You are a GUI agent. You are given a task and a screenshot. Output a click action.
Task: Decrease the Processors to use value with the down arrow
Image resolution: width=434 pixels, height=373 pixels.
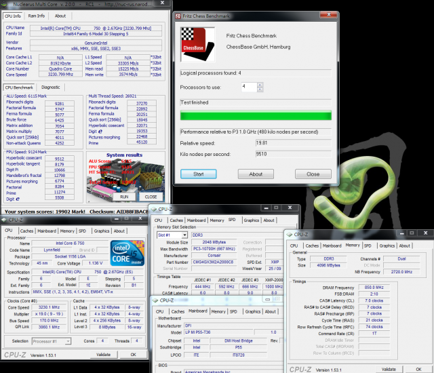[260, 90]
